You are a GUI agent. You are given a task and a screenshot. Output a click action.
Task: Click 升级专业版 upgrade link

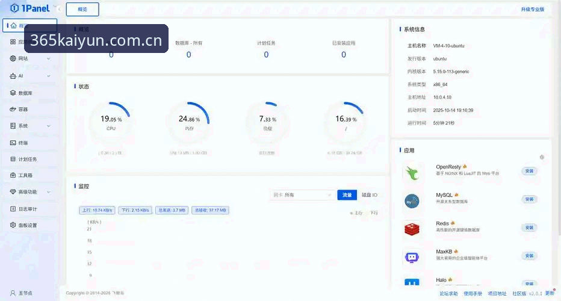[532, 9]
